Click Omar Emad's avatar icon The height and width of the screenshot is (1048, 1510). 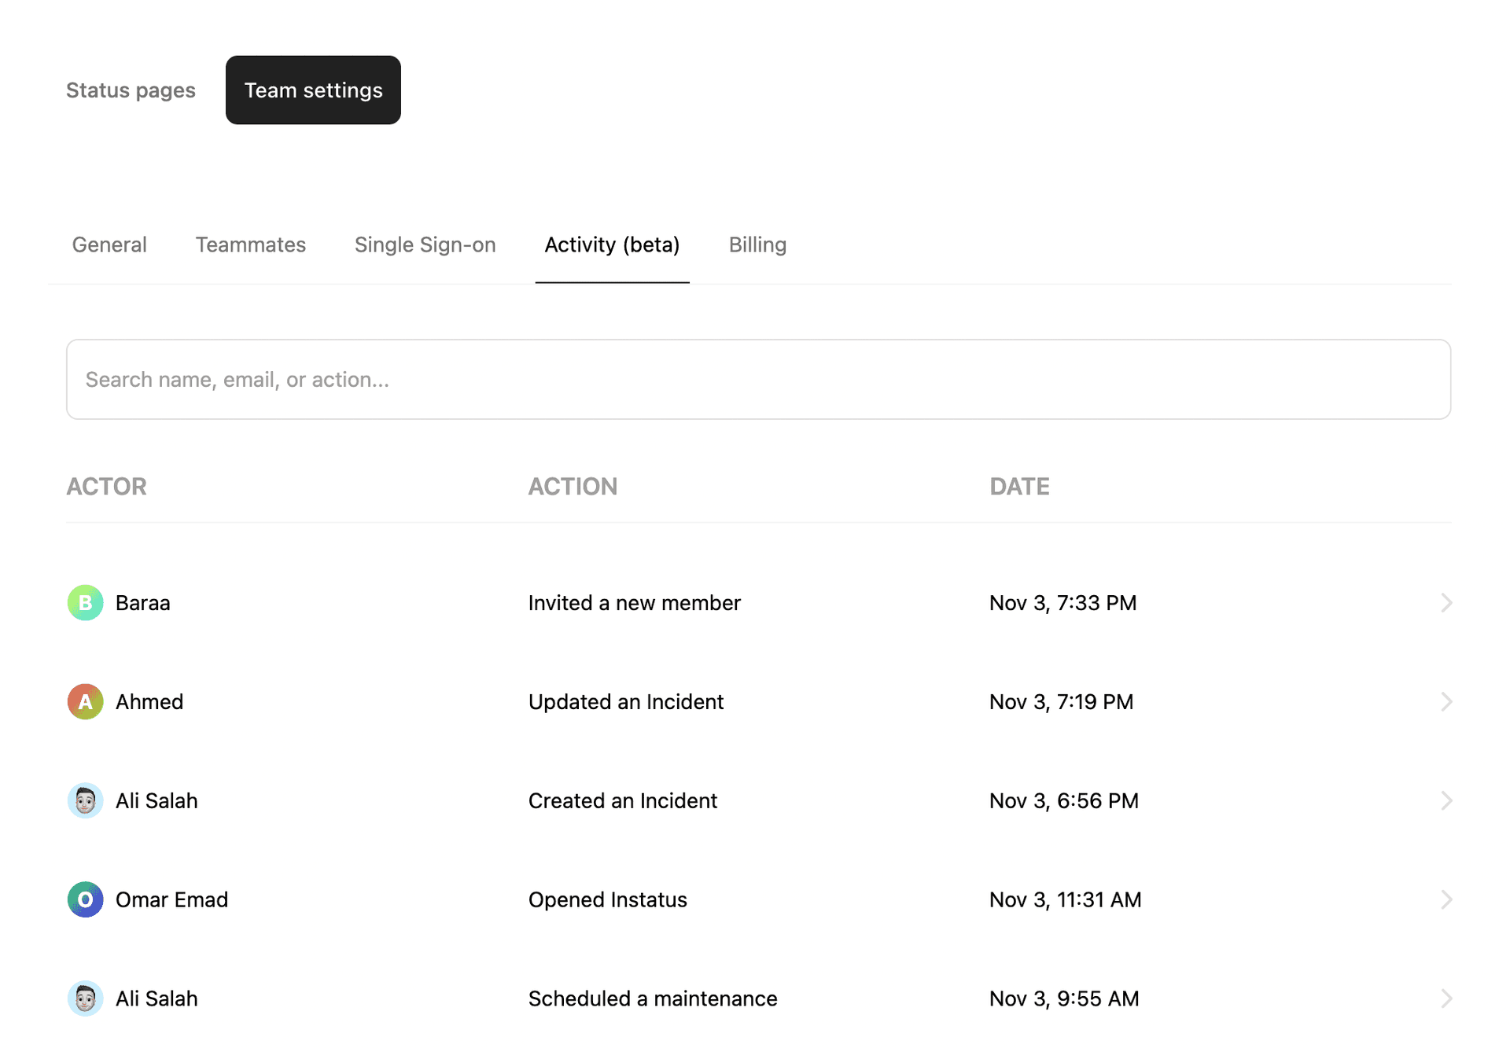[x=85, y=899]
